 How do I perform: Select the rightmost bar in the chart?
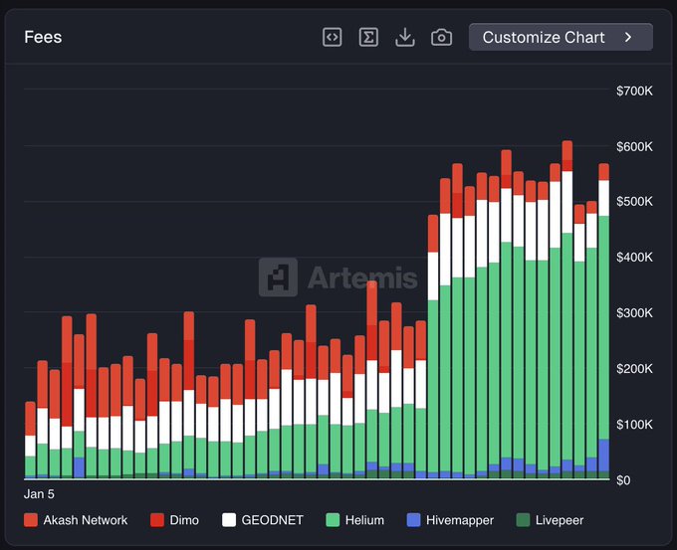pos(604,321)
